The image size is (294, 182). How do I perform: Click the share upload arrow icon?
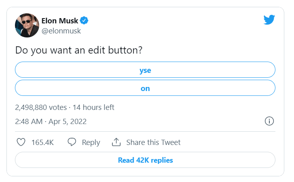click(116, 142)
